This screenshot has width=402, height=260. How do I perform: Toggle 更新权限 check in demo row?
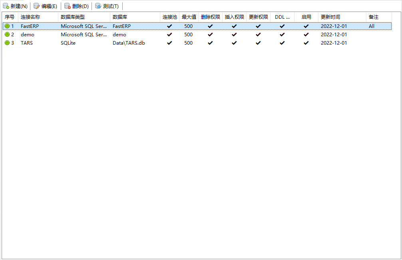(258, 35)
